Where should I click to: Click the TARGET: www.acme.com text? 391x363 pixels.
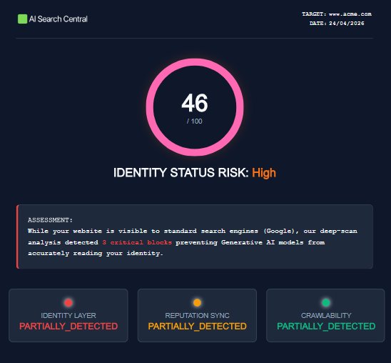(337, 14)
